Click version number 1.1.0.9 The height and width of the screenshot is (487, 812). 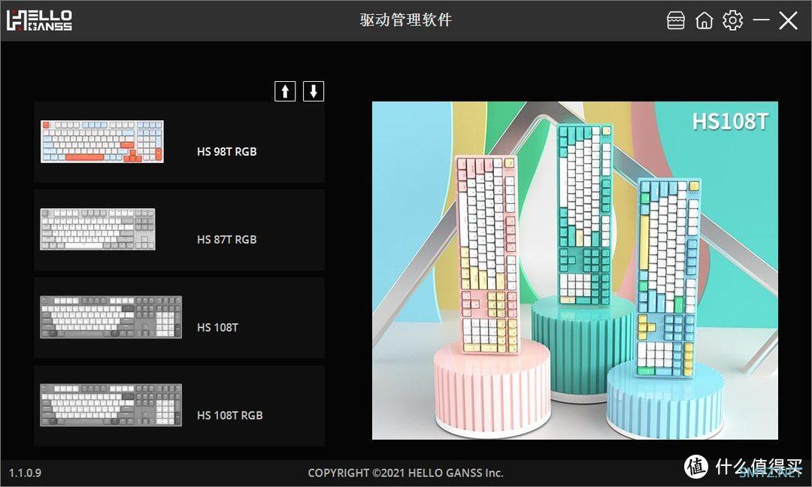point(25,473)
